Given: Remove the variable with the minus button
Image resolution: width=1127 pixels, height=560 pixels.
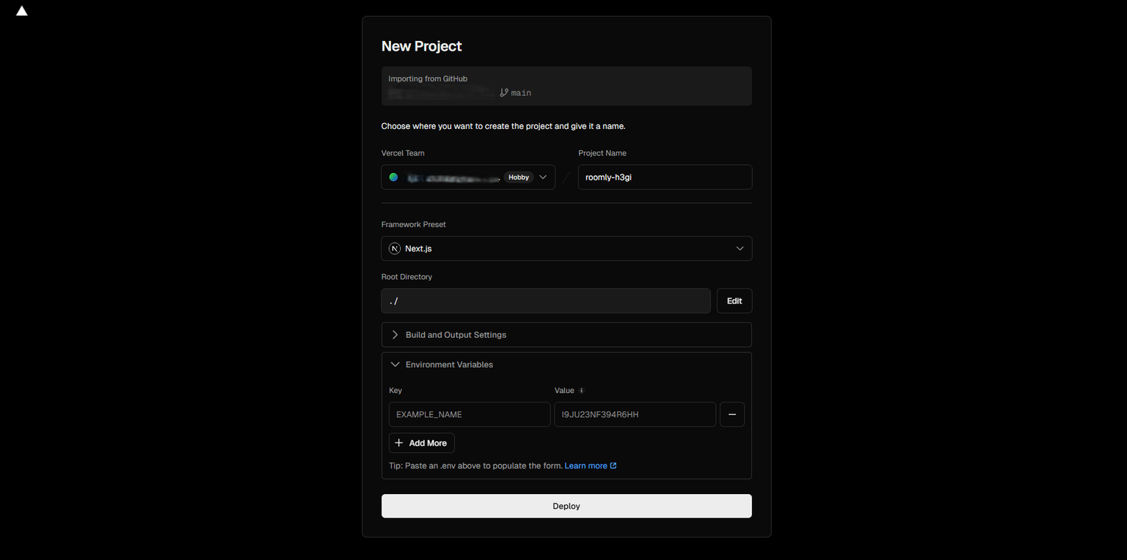Looking at the screenshot, I should click(732, 414).
